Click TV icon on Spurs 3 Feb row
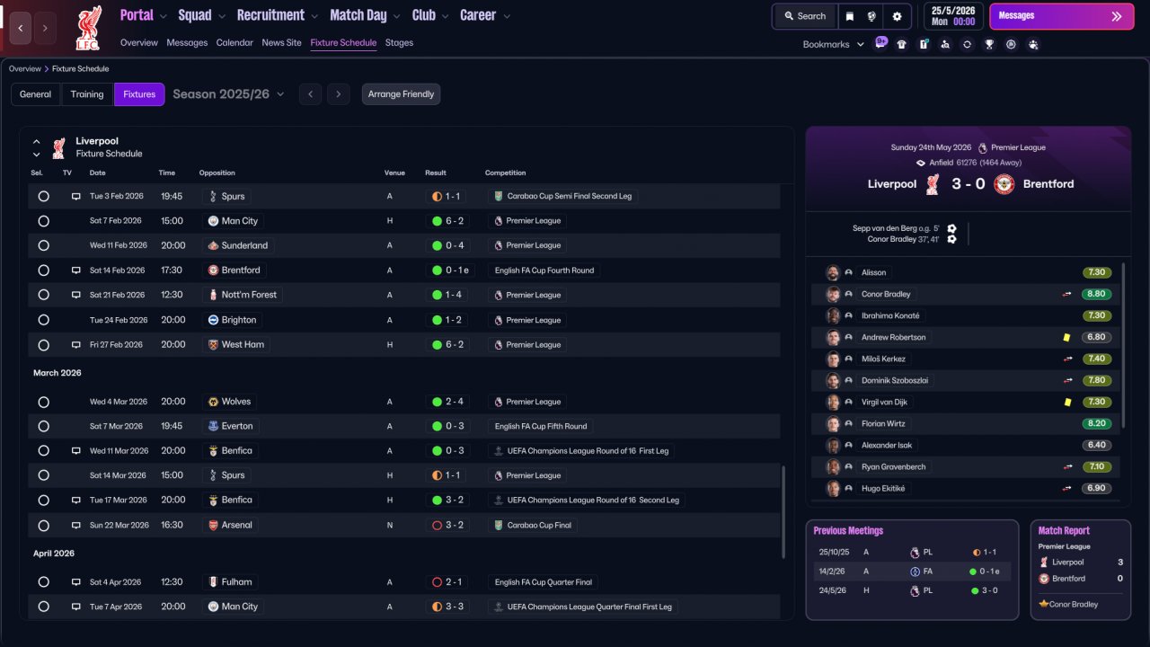The width and height of the screenshot is (1150, 647). point(76,196)
